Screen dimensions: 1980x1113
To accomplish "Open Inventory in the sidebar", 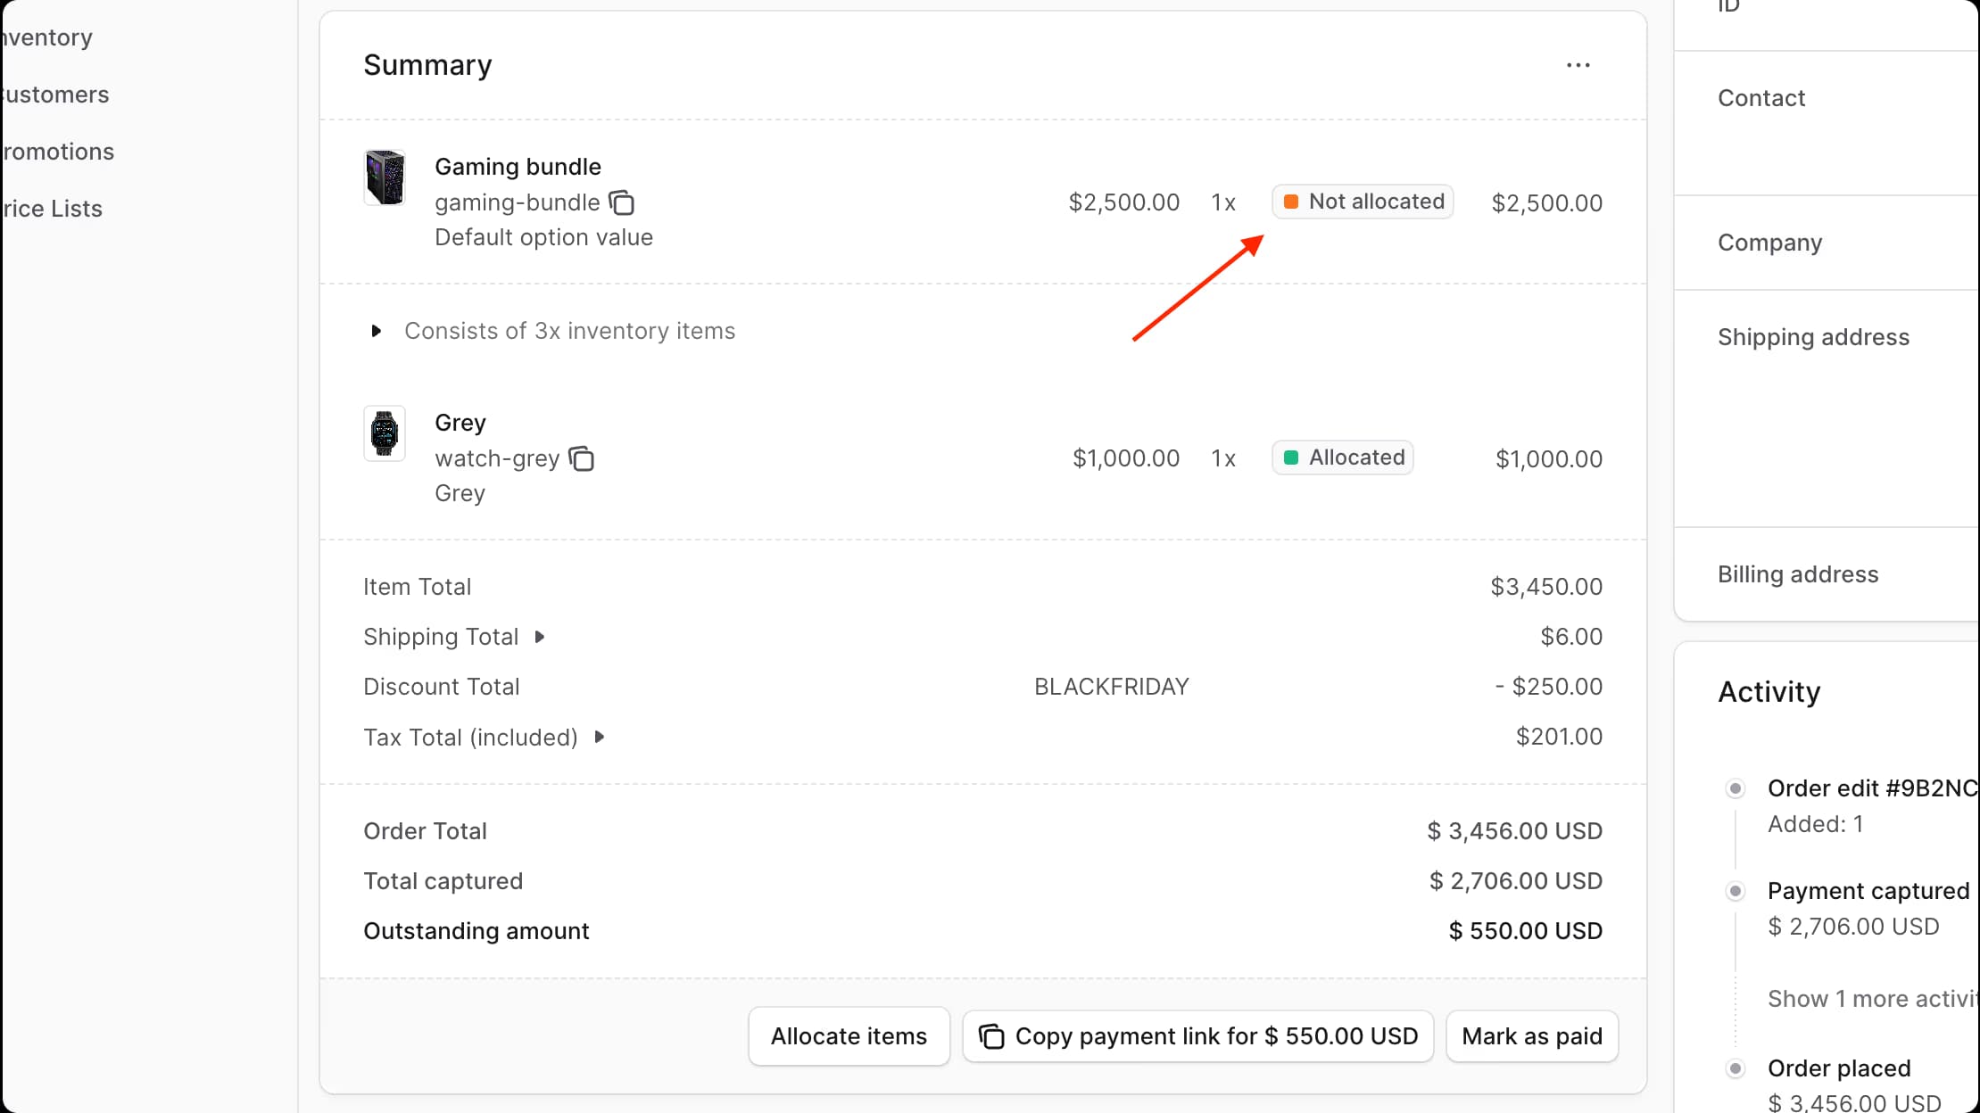I will tap(47, 37).
